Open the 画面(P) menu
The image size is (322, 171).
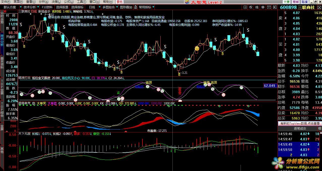tap(18, 2)
